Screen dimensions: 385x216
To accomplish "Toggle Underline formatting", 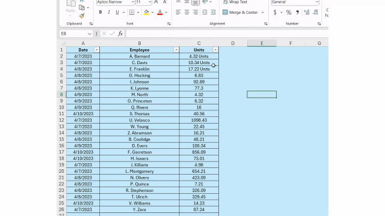I will tap(117, 12).
